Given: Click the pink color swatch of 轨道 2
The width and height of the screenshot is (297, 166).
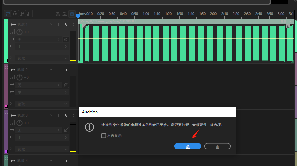Looking at the screenshot, I should pyautogui.click(x=6, y=106).
